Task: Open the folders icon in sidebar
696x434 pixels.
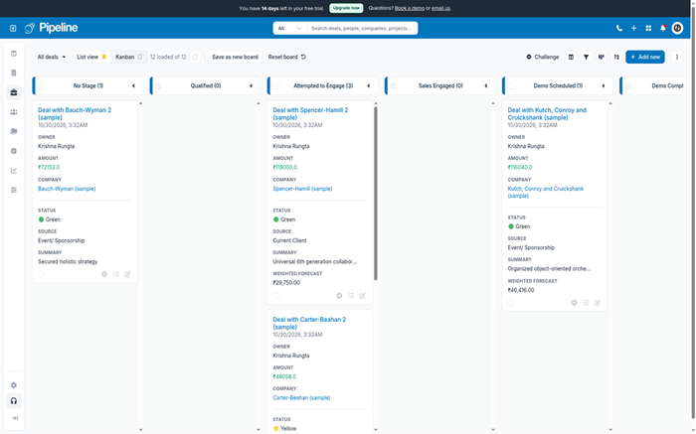Action: (x=14, y=132)
